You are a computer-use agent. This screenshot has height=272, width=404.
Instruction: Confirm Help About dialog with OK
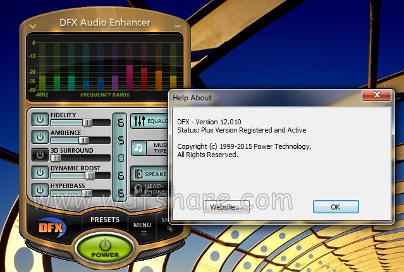336,207
